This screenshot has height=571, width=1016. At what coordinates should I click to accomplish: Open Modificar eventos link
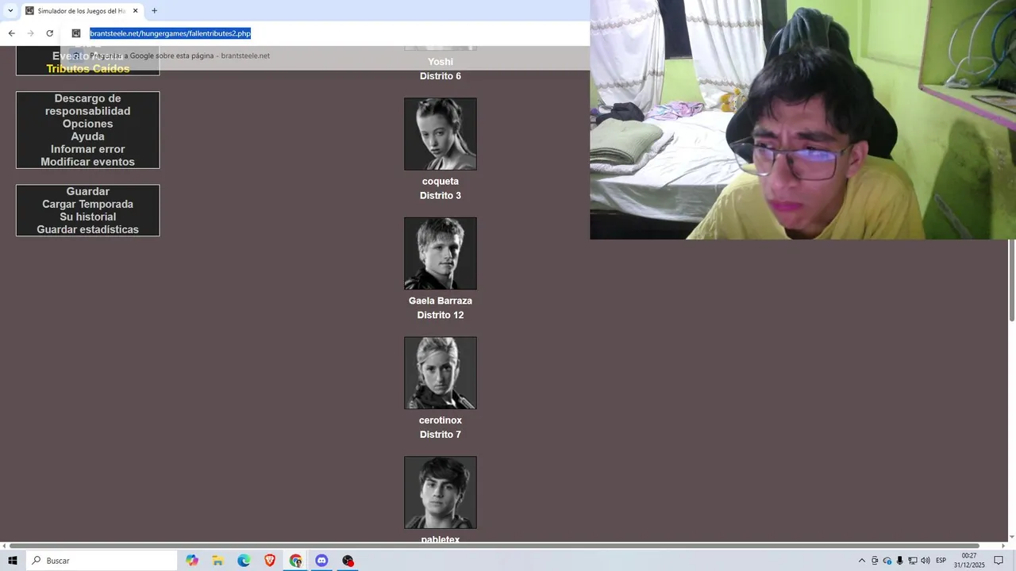[87, 162]
